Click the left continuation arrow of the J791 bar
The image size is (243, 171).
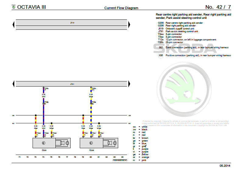pos(13,84)
